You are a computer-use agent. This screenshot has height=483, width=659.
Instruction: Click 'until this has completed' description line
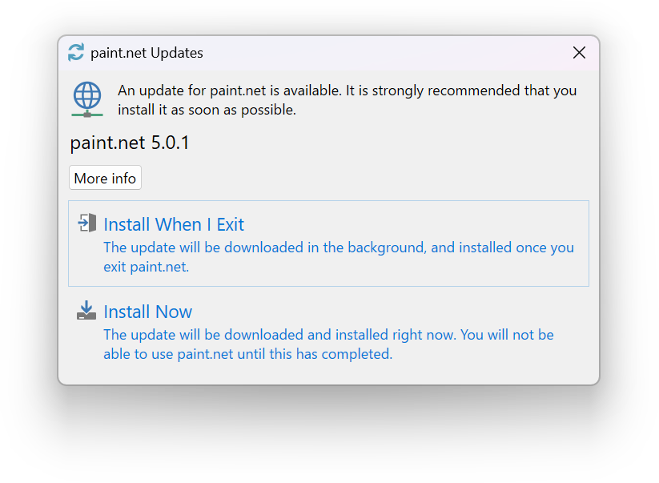click(x=247, y=353)
